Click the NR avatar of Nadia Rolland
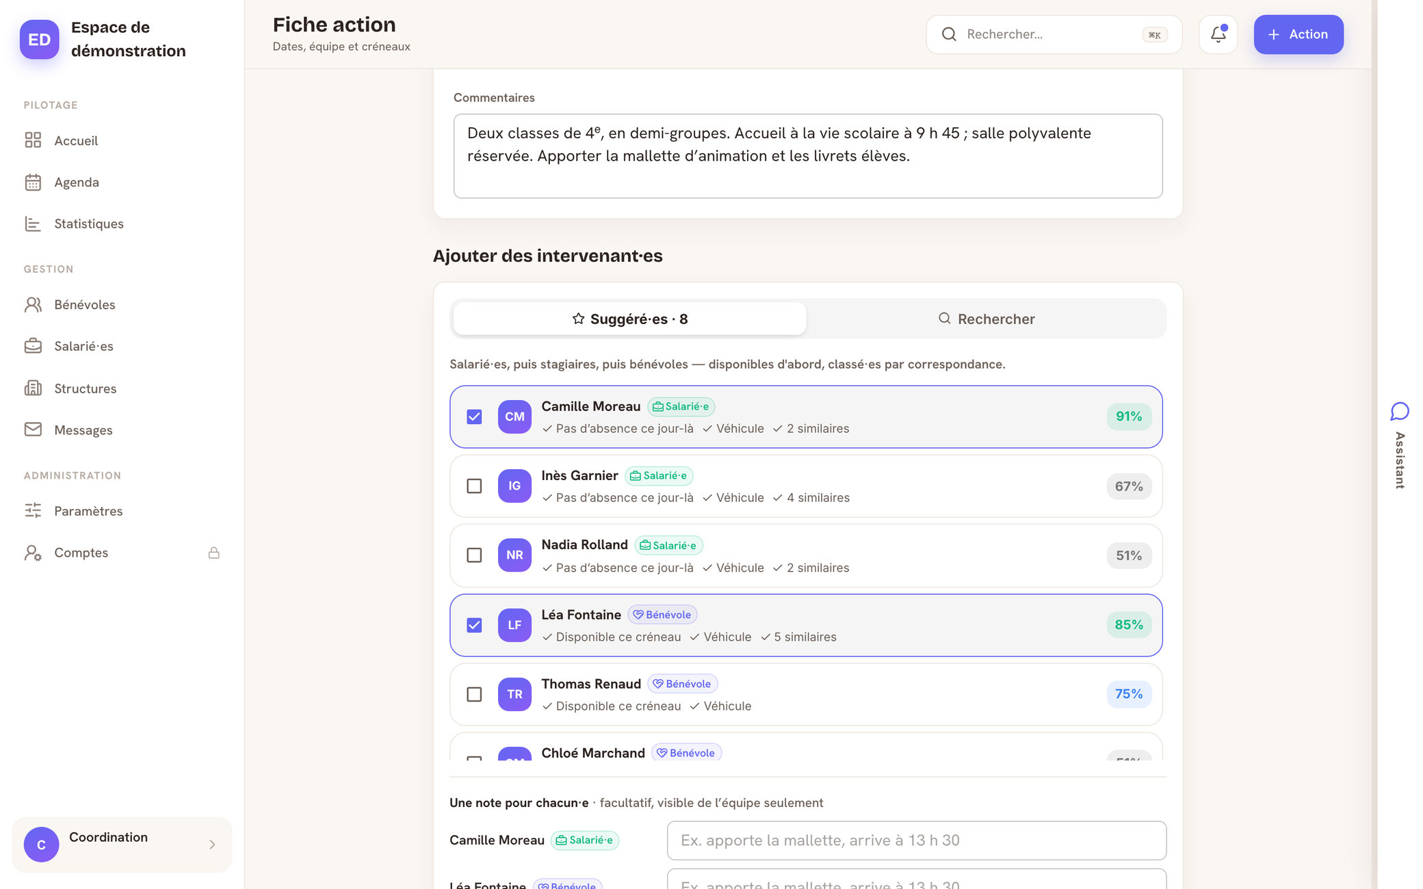Viewport: 1423px width, 889px height. click(514, 555)
